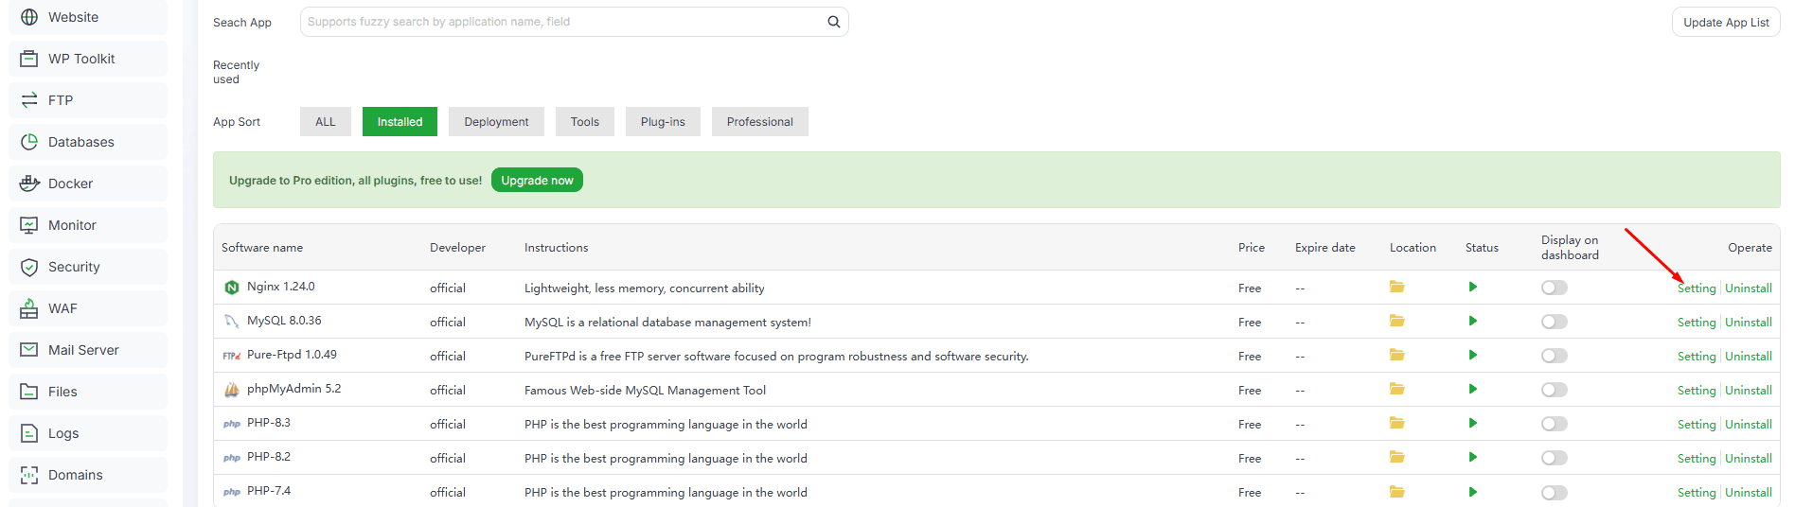This screenshot has height=507, width=1795.
Task: Select the Plug-ins app sort tab
Action: pyautogui.click(x=663, y=122)
